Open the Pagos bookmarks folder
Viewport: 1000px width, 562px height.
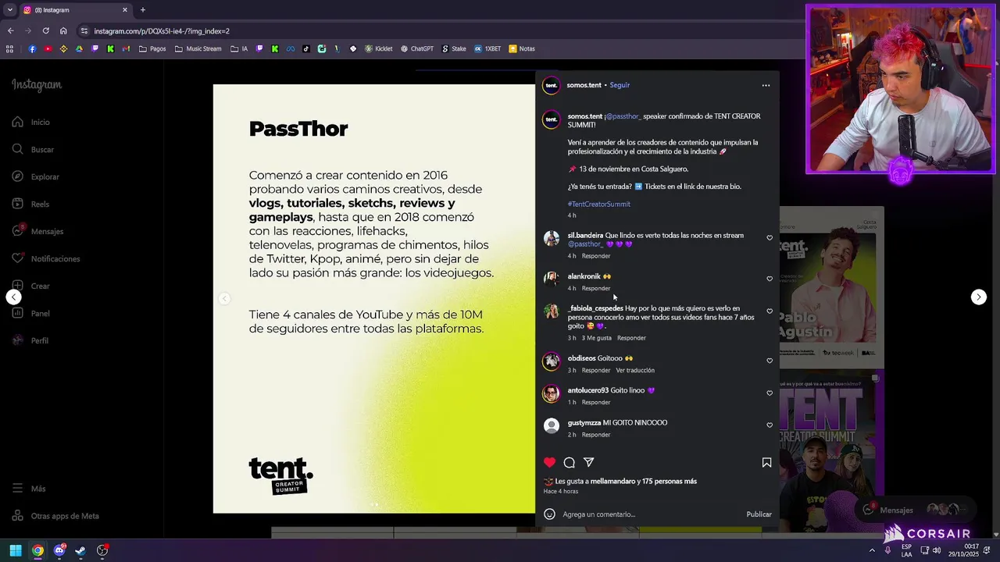click(152, 48)
